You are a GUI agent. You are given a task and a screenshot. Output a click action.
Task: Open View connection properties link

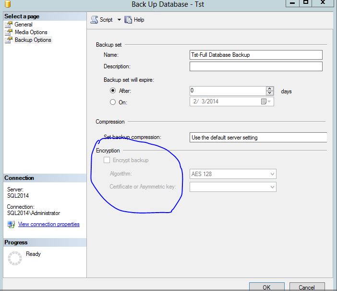(x=48, y=224)
